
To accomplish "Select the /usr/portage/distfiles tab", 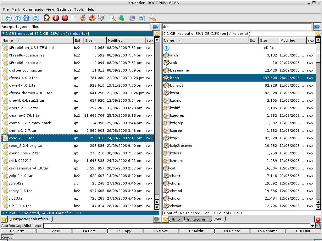I will click(29, 219).
